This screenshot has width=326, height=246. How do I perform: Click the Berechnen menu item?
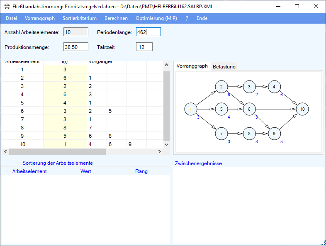tap(116, 18)
